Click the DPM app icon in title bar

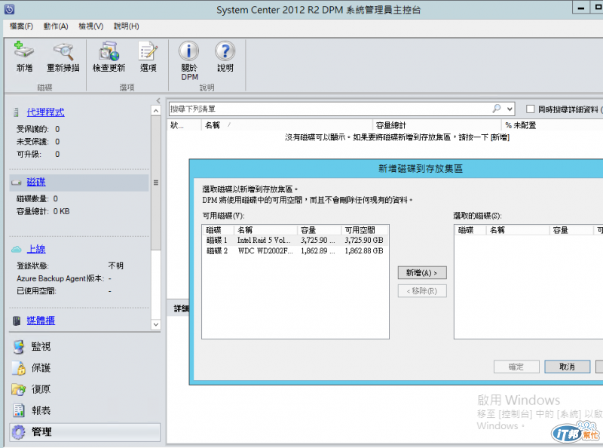pos(9,9)
